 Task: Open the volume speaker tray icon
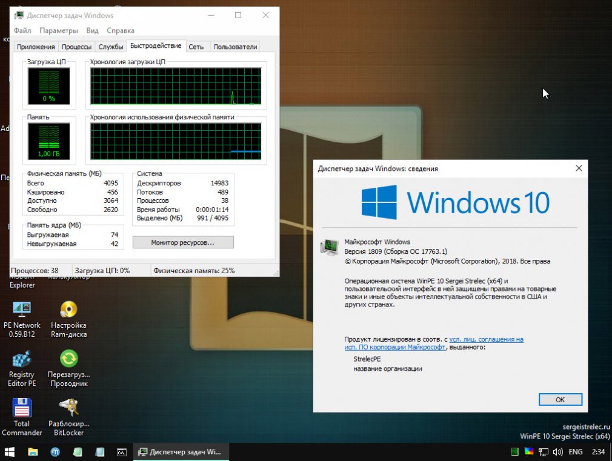[557, 452]
